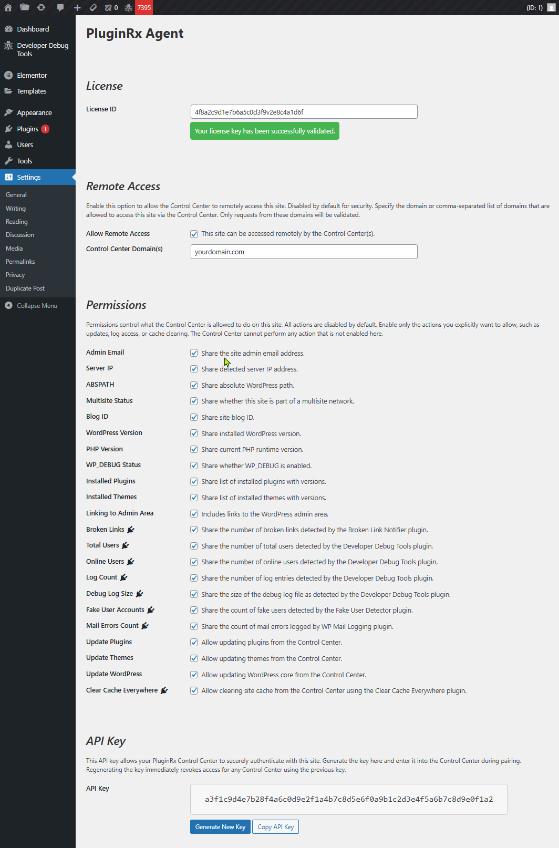Disable the Update WordPress permission checkbox
The image size is (559, 848).
[194, 675]
